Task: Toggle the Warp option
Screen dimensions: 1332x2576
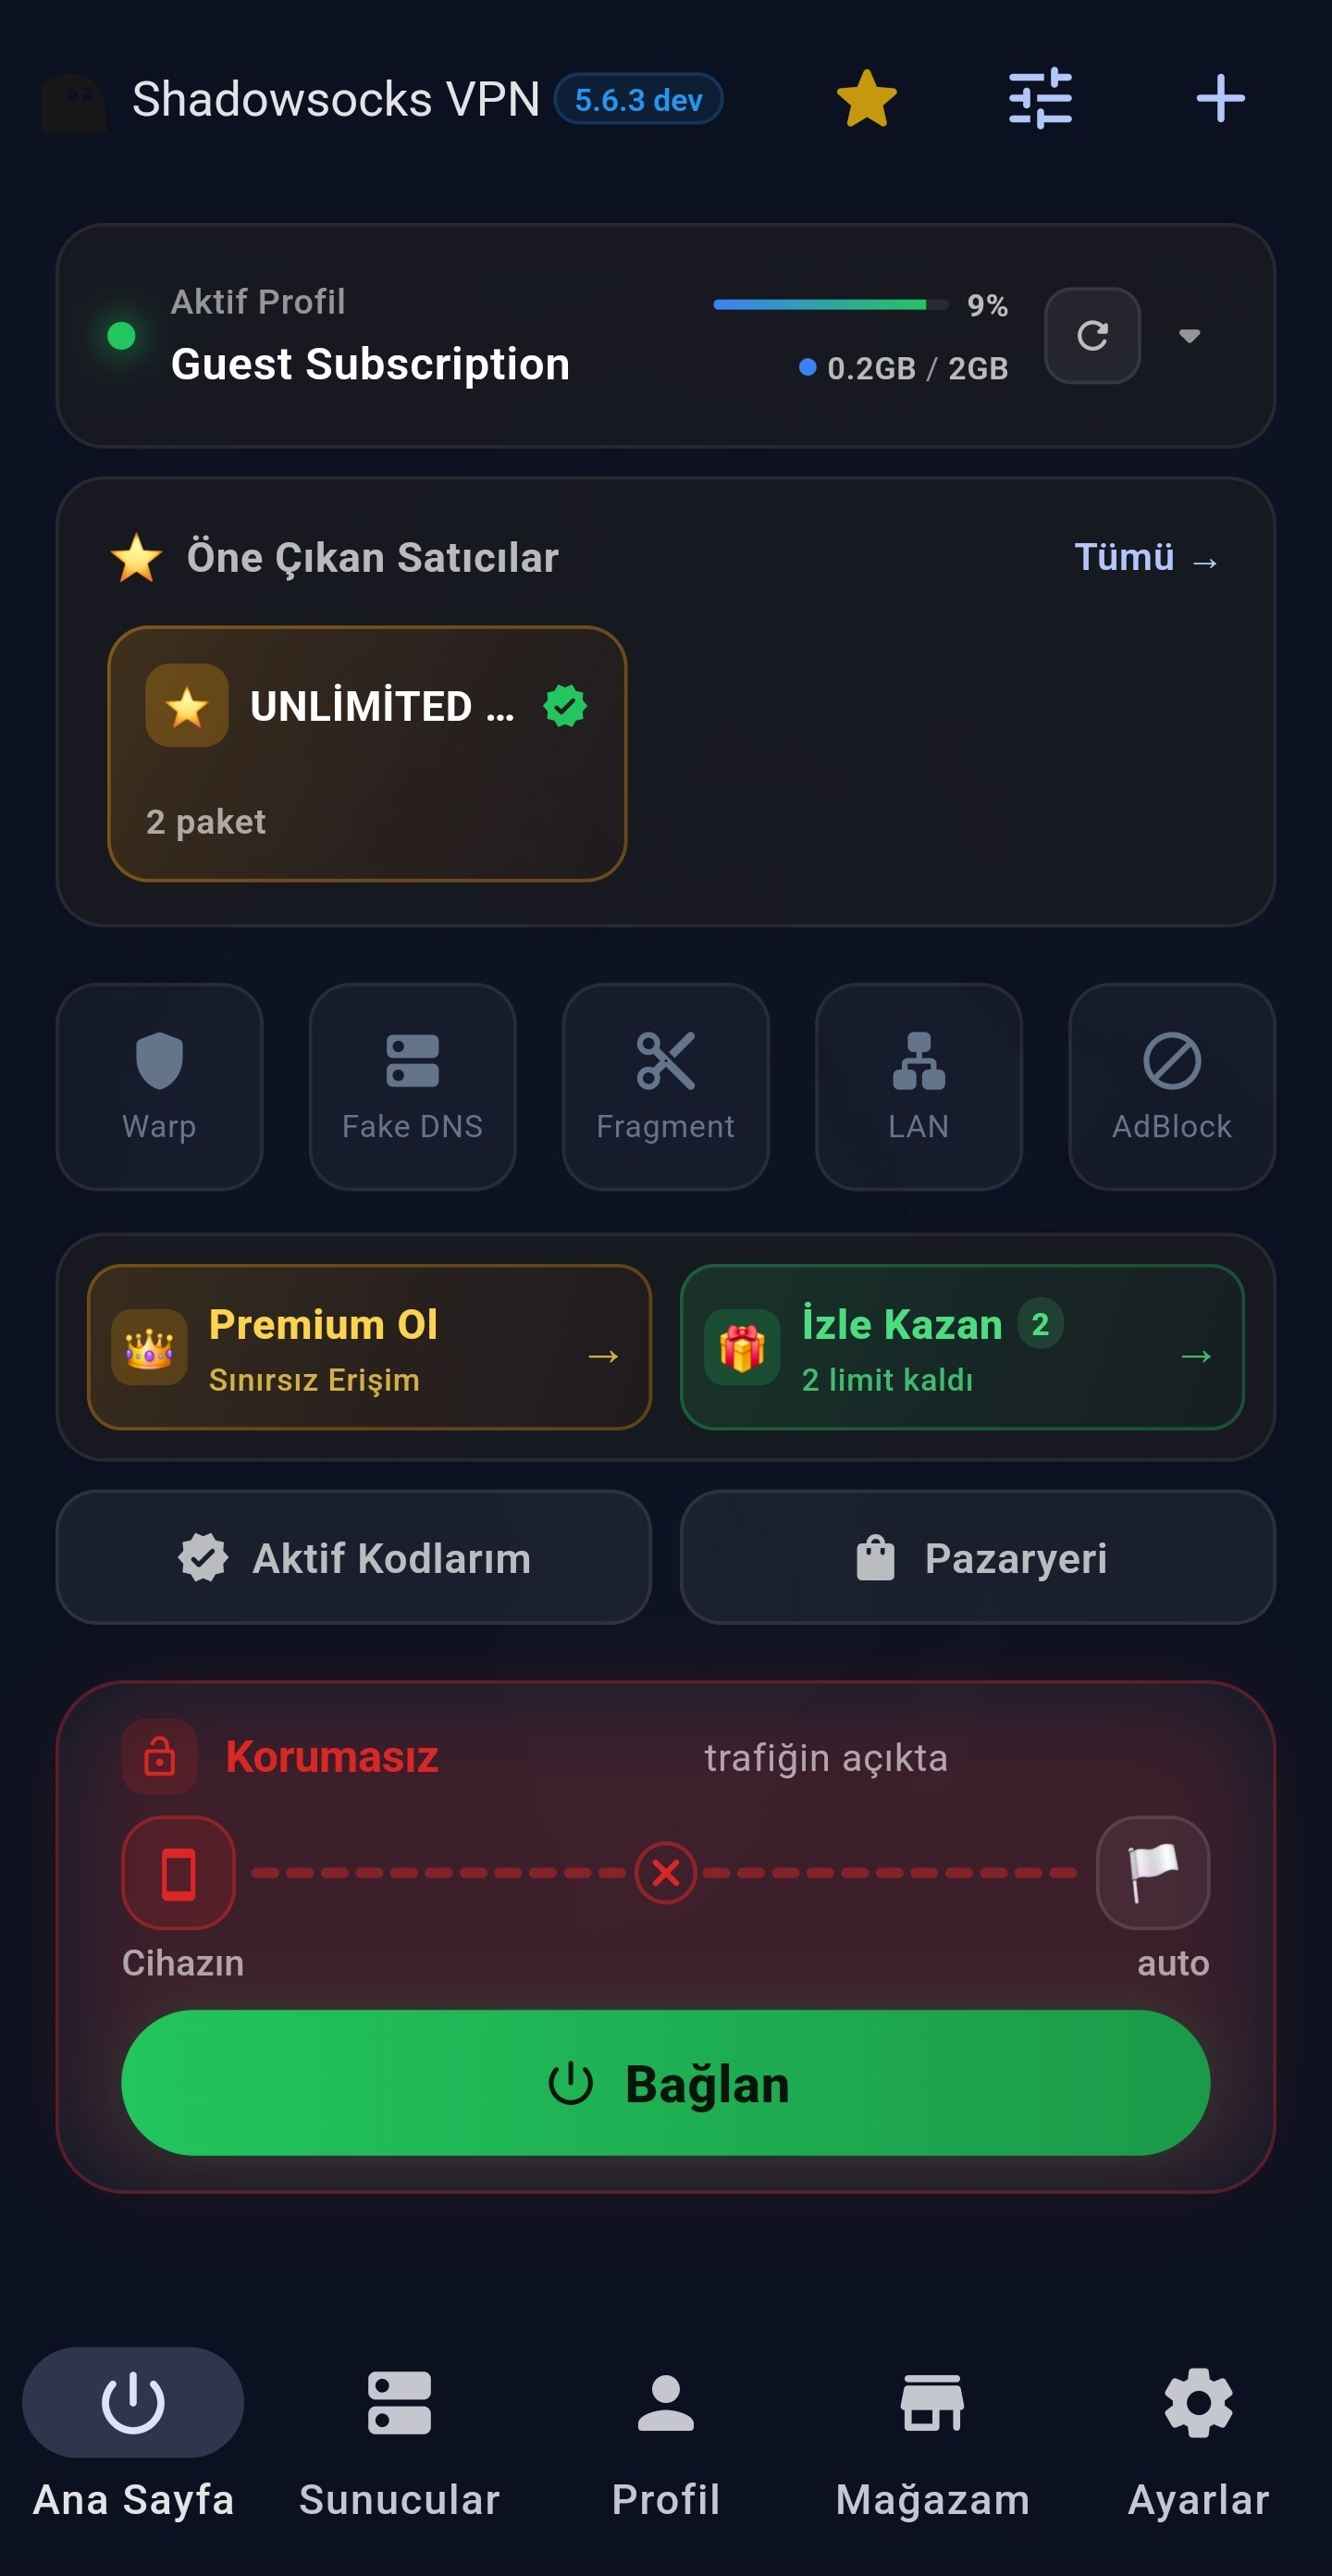Action: pyautogui.click(x=160, y=1087)
